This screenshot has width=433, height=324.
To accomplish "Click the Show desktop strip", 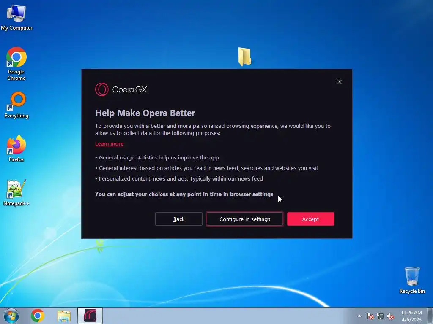I will 430,316.
